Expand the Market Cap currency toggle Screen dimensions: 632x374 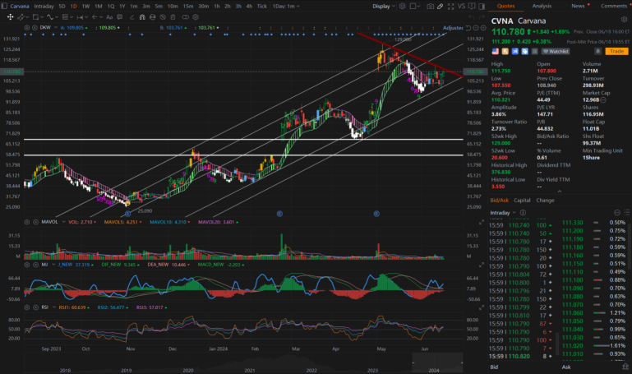[603, 100]
